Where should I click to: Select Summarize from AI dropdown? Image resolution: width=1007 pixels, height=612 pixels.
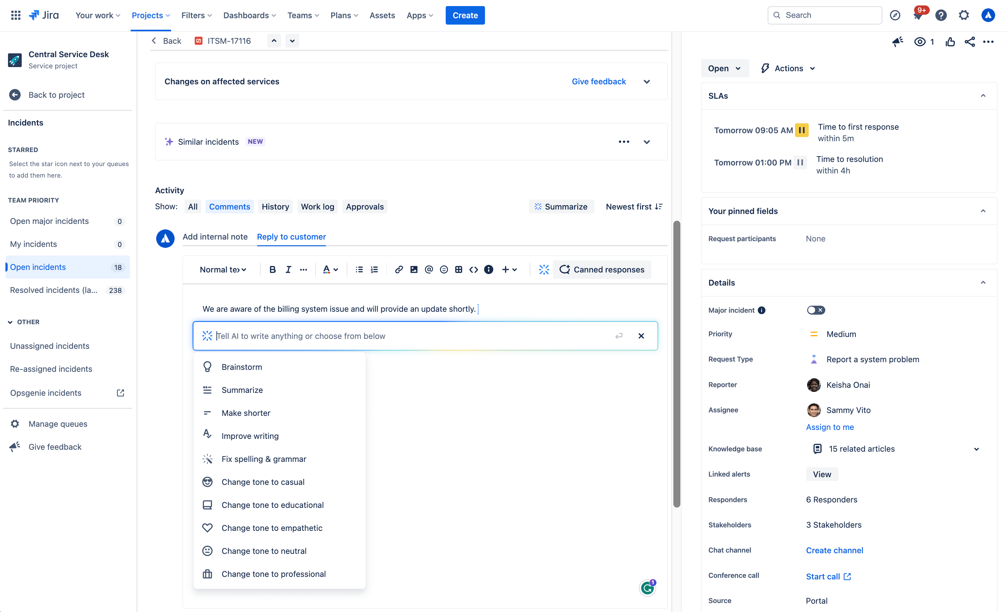coord(242,389)
